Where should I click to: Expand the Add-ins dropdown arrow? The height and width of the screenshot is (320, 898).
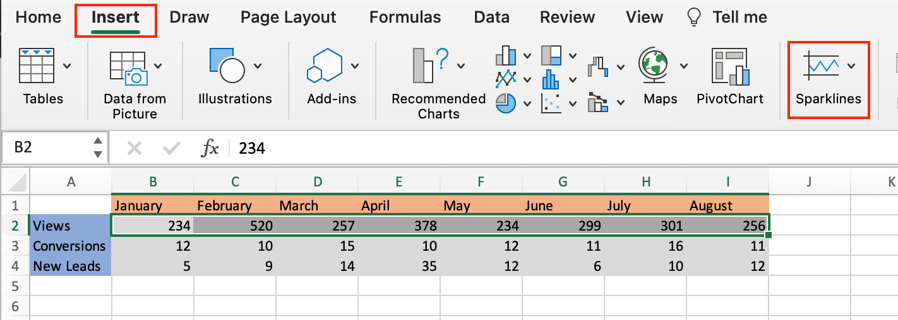(355, 66)
